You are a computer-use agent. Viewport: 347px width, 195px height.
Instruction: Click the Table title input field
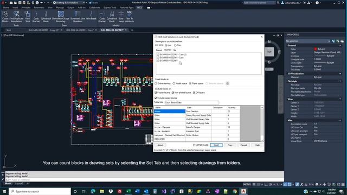[x=191, y=102]
